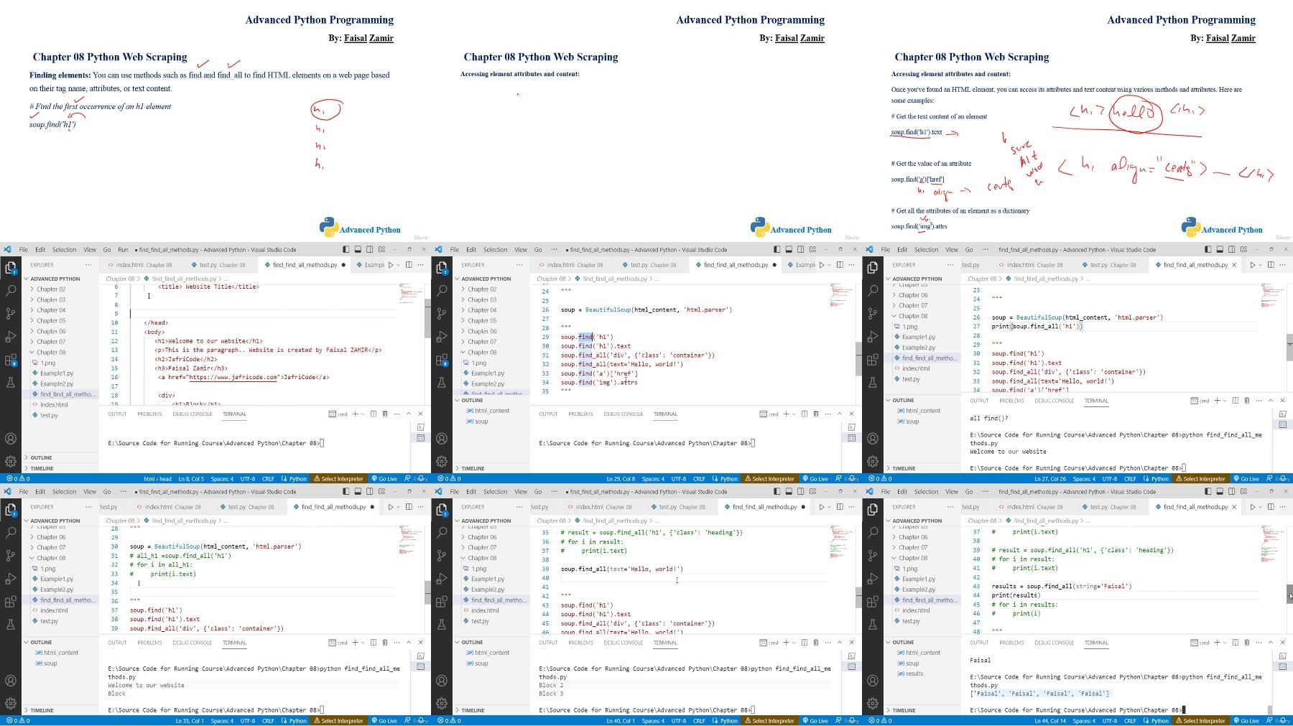The image size is (1293, 726).
Task: Switch to DEBUG CONSOLE tab in Ln 40, Col 1 window
Action: tap(623, 643)
